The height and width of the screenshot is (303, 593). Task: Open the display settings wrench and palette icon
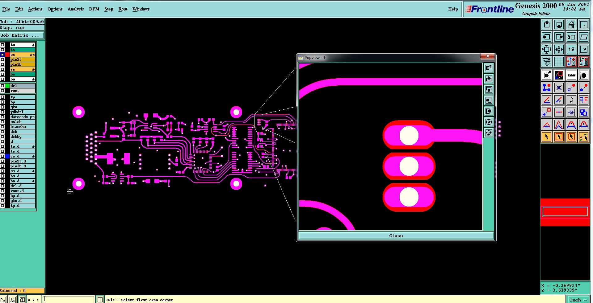[547, 62]
